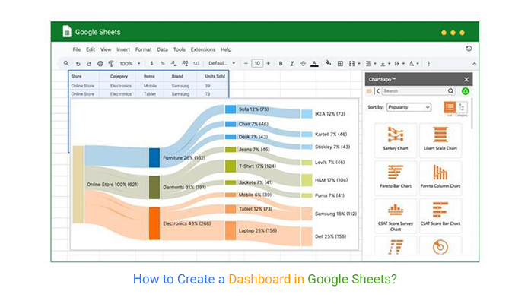Click the Redo arrow icon
The image size is (531, 304).
[x=89, y=64]
